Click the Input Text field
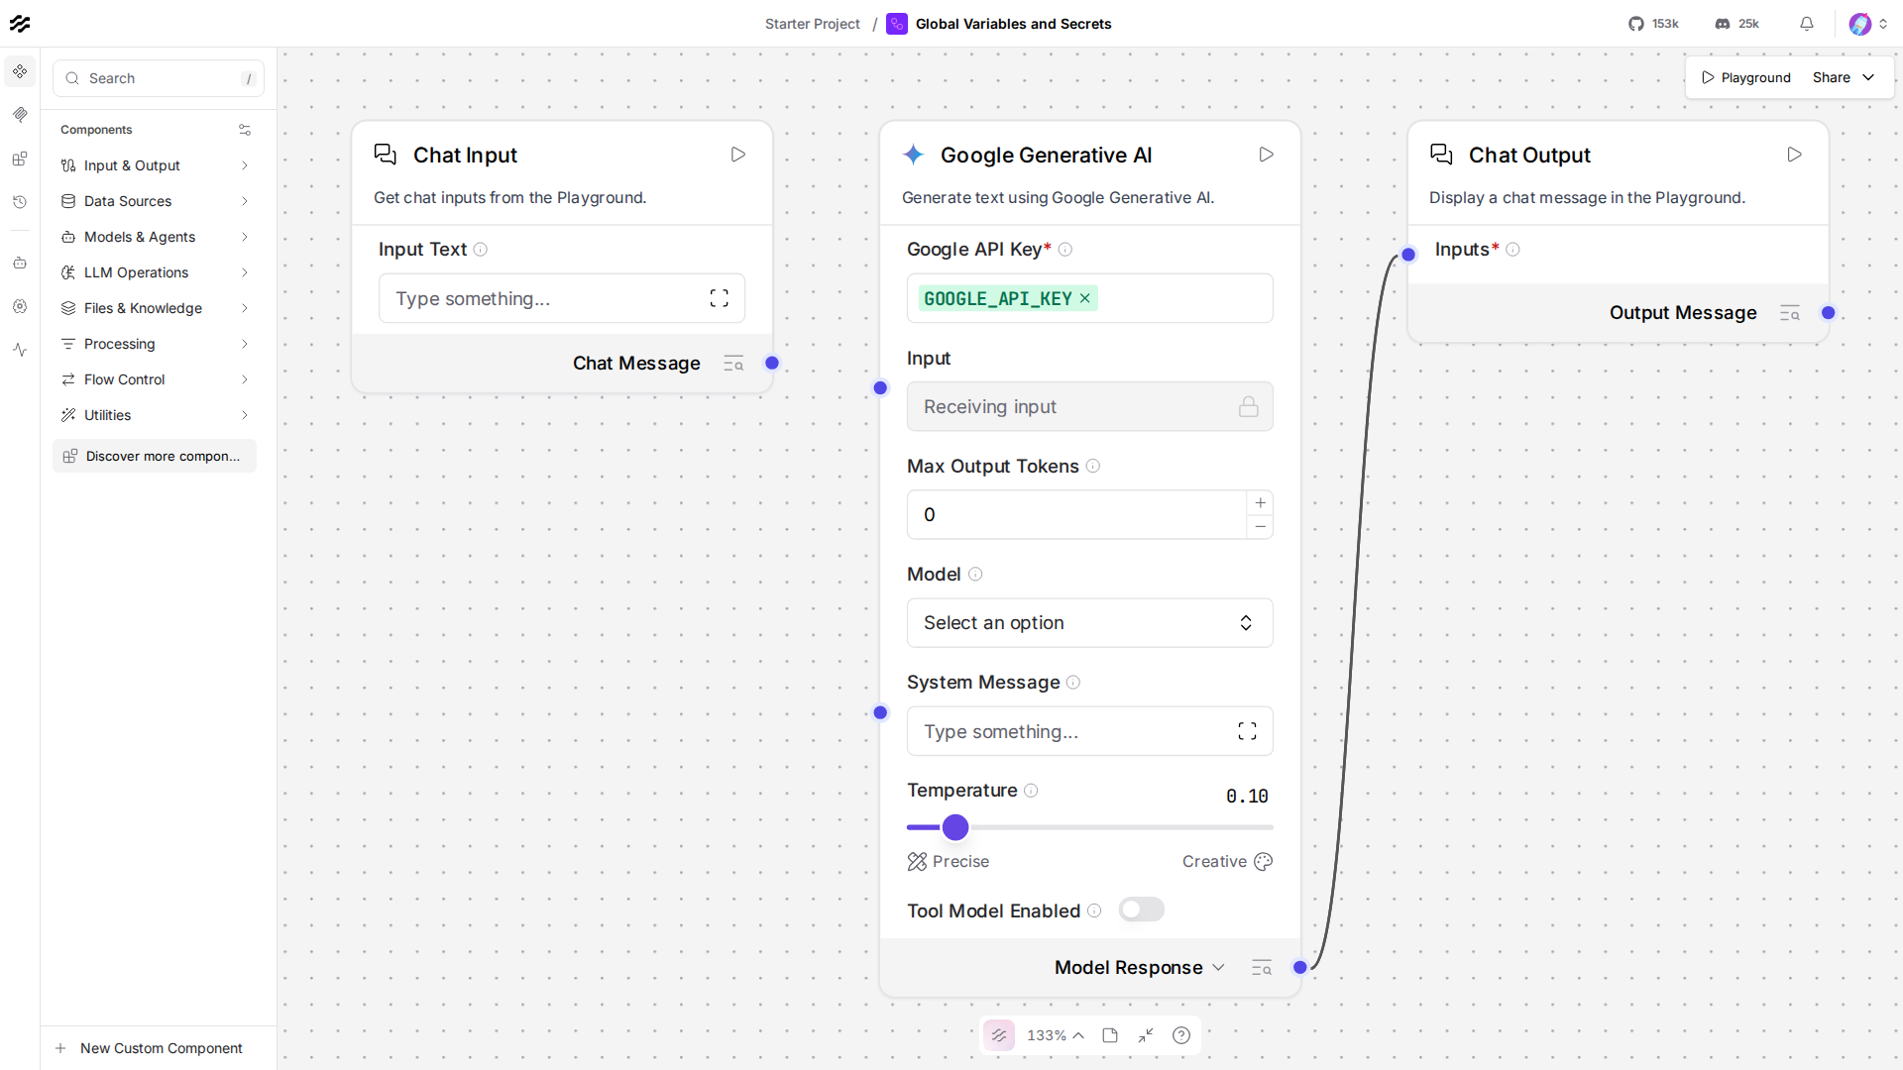Viewport: 1903px width, 1070px height. coord(562,298)
